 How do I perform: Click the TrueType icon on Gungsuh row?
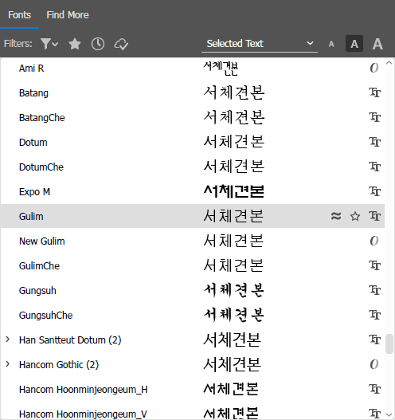point(374,290)
